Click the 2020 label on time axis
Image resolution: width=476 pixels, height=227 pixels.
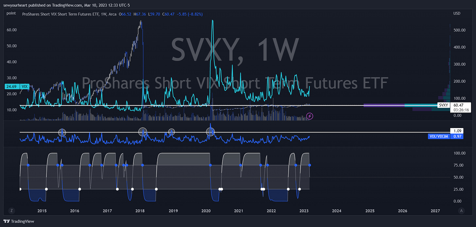click(x=206, y=211)
